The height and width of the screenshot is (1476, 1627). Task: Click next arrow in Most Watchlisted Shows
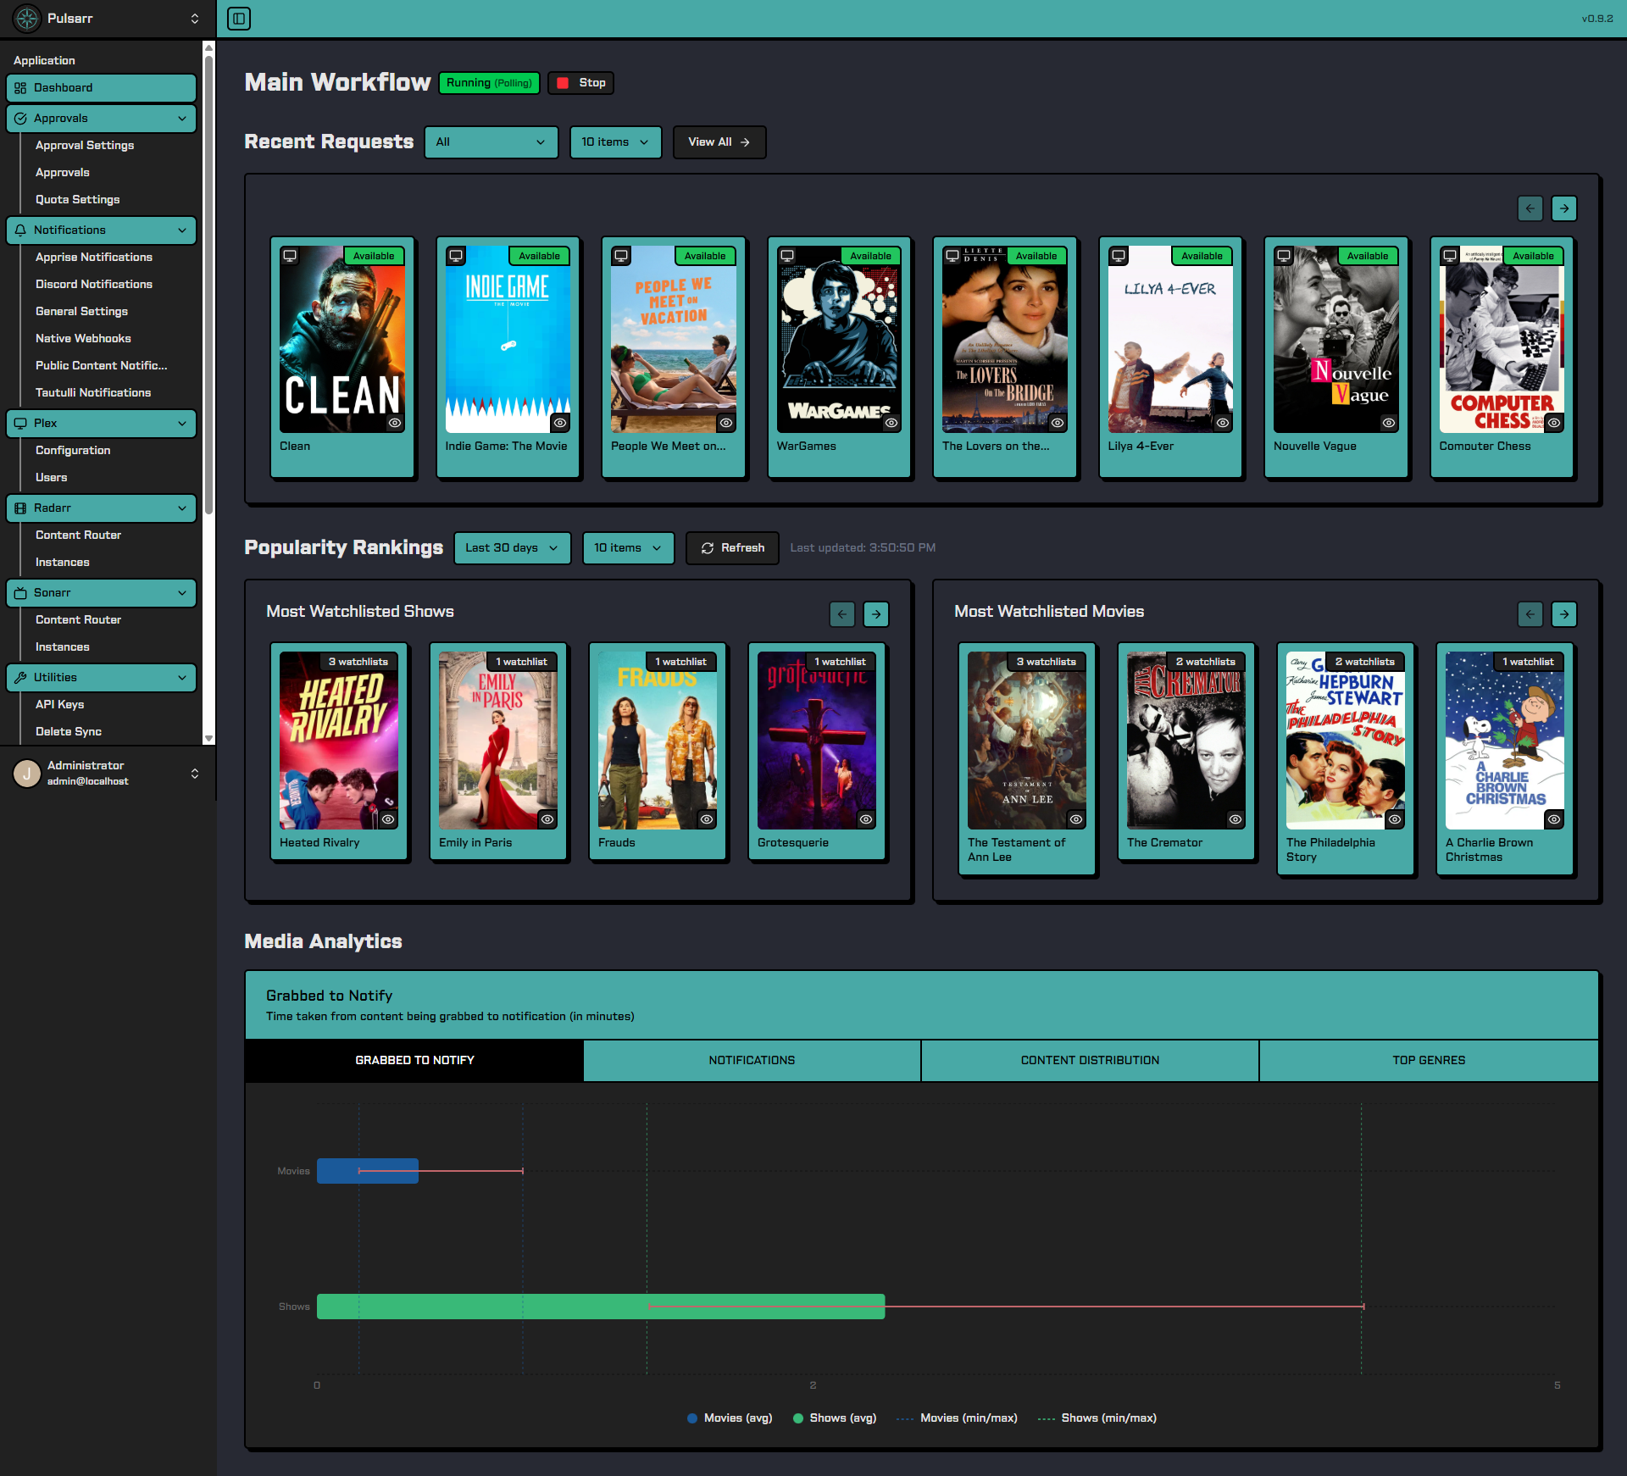pos(876,614)
